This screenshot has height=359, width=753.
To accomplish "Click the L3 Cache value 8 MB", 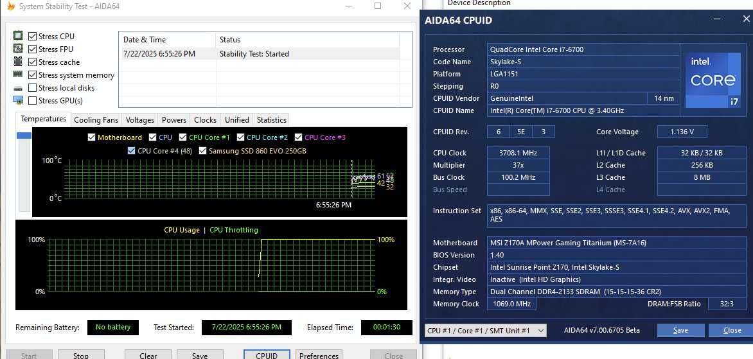I will pos(702,178).
